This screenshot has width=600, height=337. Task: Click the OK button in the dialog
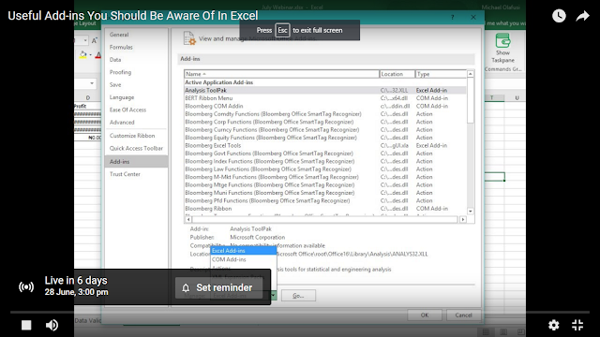click(x=425, y=315)
